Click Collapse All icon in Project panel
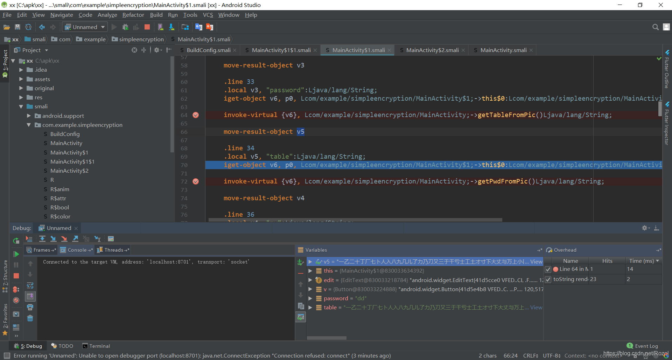Image resolution: width=672 pixels, height=360 pixels. 143,50
